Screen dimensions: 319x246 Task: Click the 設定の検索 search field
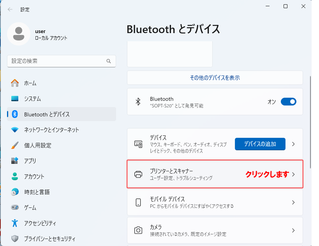click(x=62, y=61)
